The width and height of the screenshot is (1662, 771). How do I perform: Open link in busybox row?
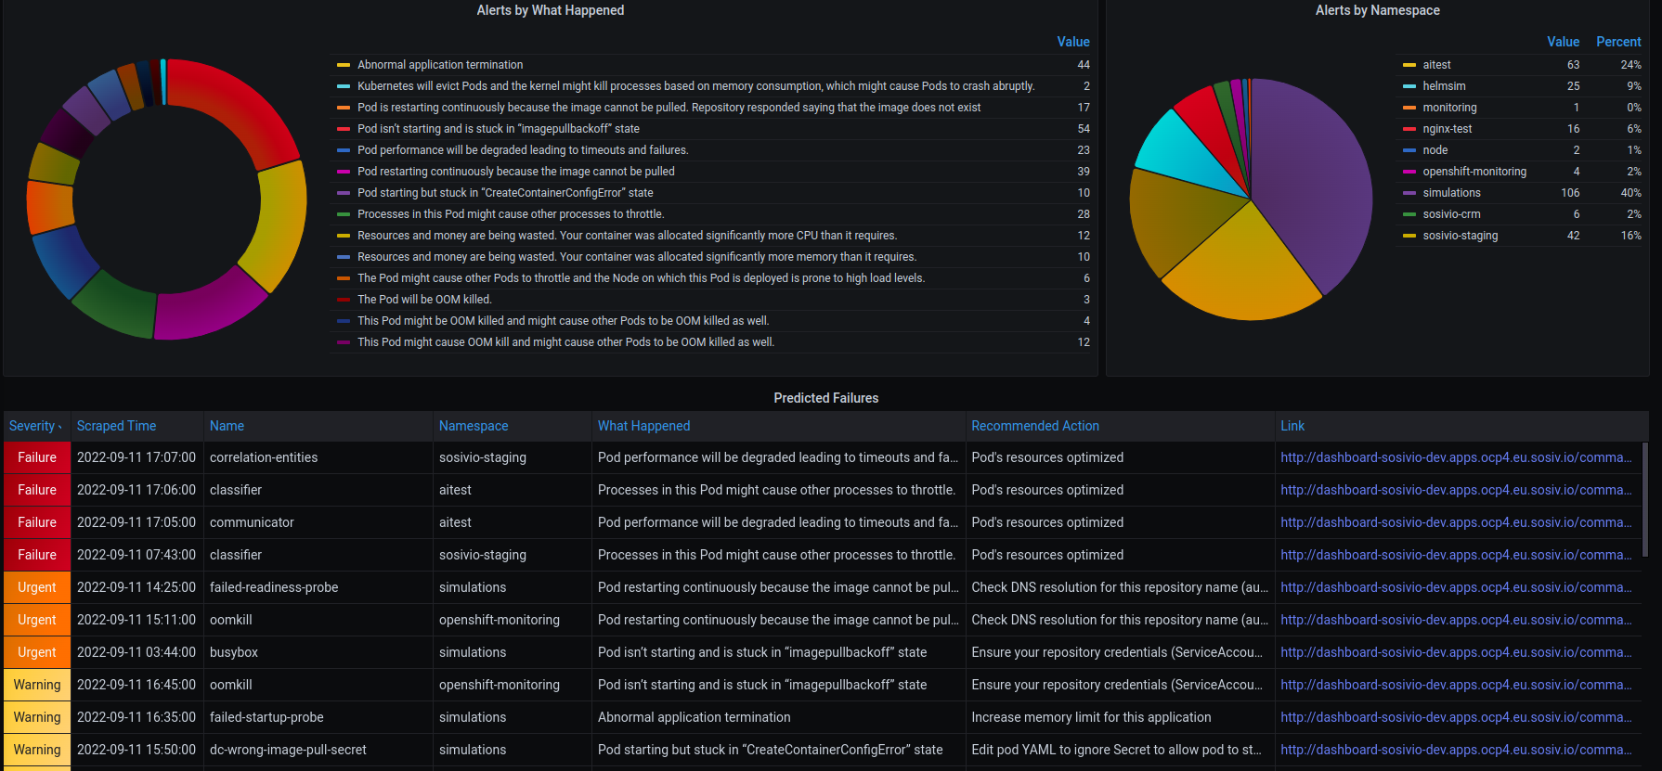coord(1456,652)
